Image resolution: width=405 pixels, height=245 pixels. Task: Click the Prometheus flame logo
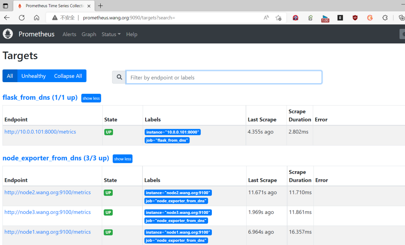(x=8, y=34)
